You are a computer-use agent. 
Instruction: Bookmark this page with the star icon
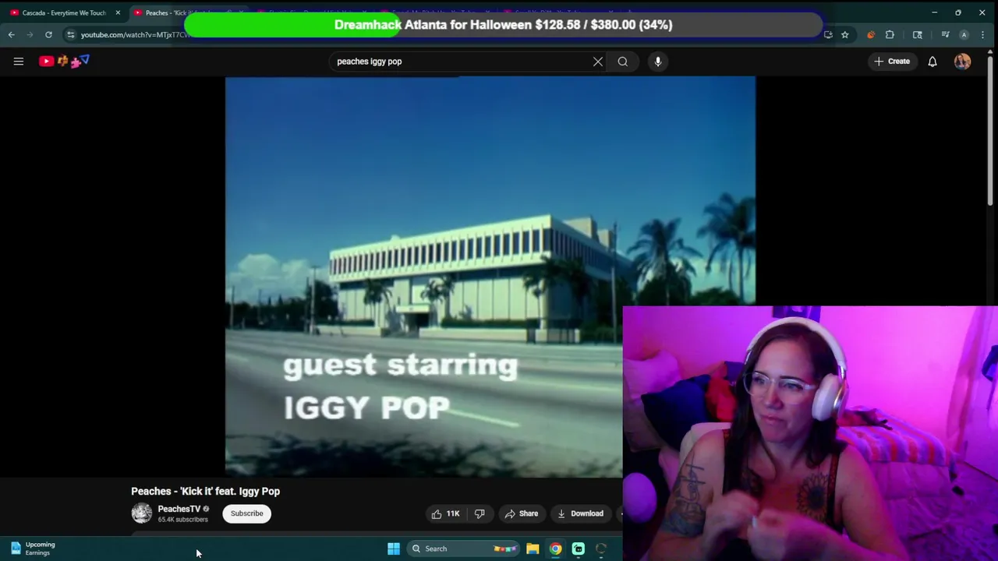click(845, 34)
